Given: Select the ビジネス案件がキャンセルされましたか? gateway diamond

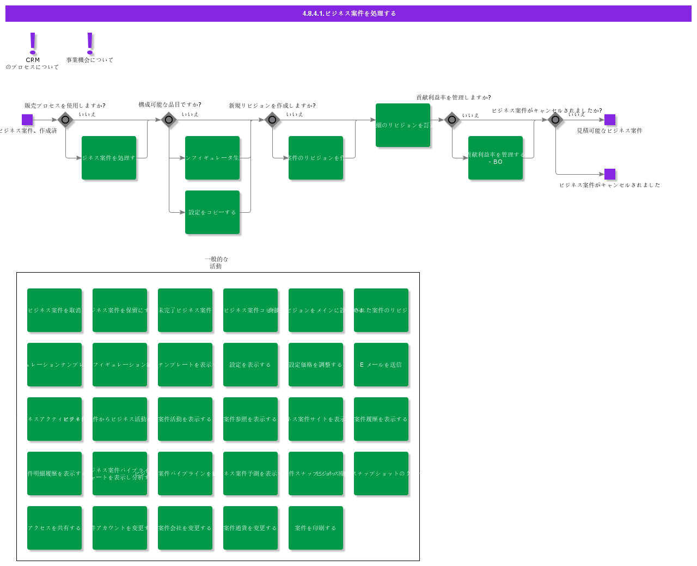Looking at the screenshot, I should tap(555, 120).
